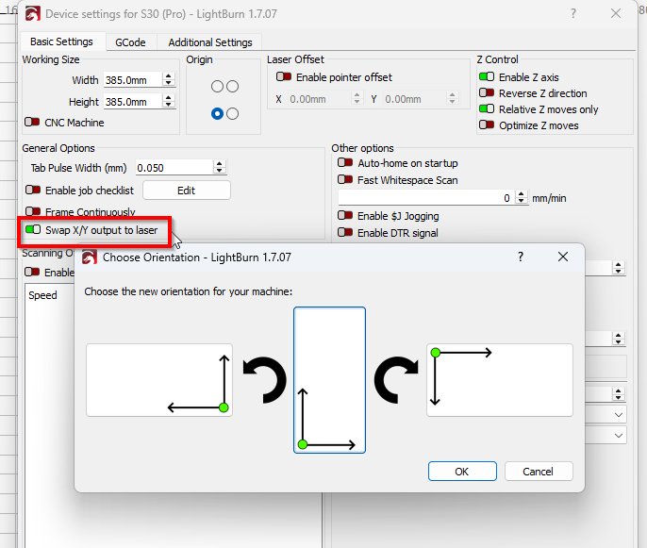
Task: Click the whitespace scan mm/min field
Action: click(426, 198)
